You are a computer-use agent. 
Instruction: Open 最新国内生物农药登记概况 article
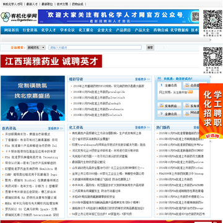(89, 162)
